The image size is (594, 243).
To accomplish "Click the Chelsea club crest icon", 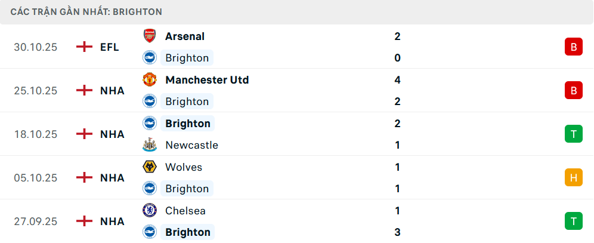I will (x=149, y=211).
